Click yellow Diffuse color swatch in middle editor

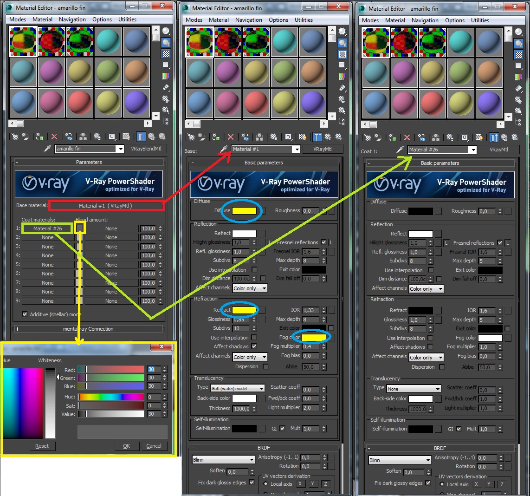point(244,210)
